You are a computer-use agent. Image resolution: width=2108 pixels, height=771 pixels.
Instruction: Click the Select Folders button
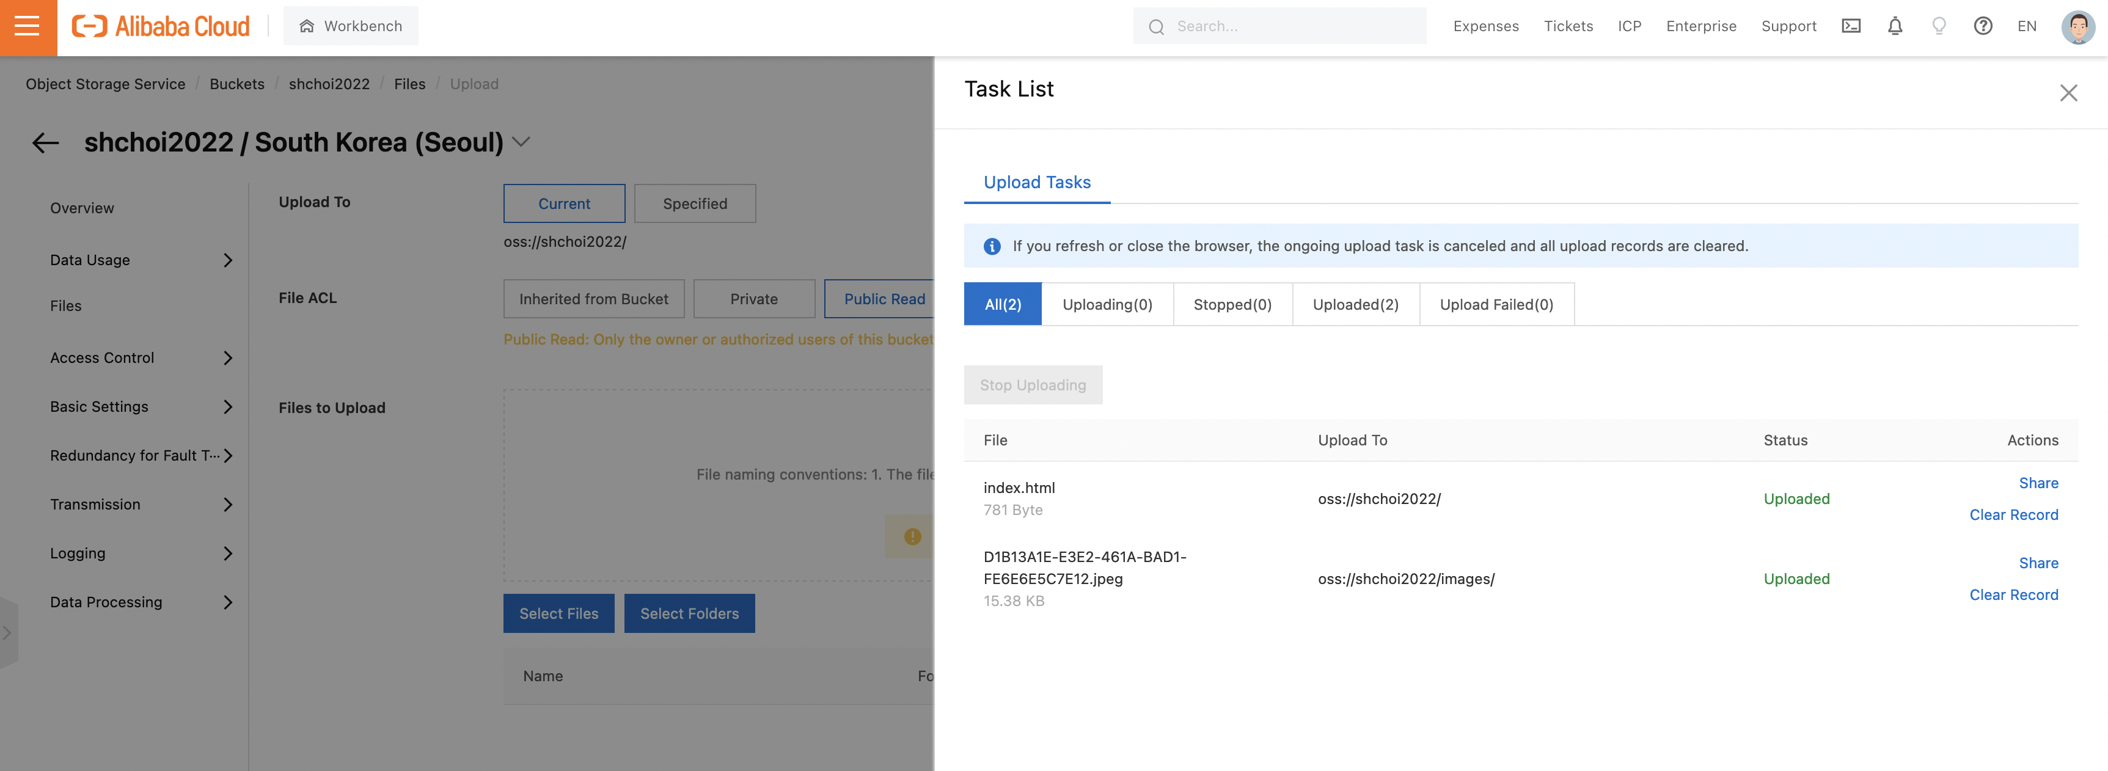(689, 614)
